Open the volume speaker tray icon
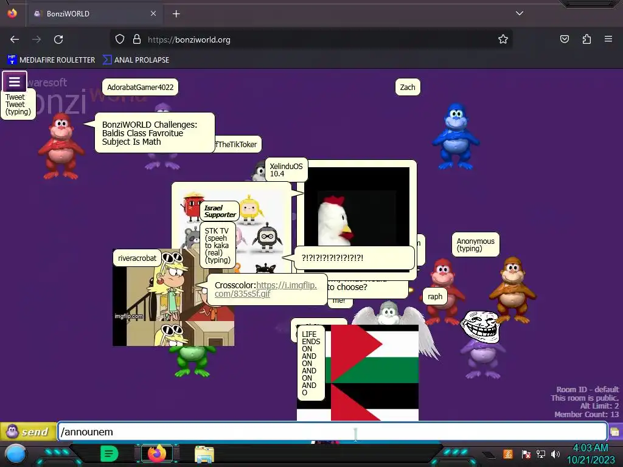Screen dimensions: 623x467 [555, 454]
